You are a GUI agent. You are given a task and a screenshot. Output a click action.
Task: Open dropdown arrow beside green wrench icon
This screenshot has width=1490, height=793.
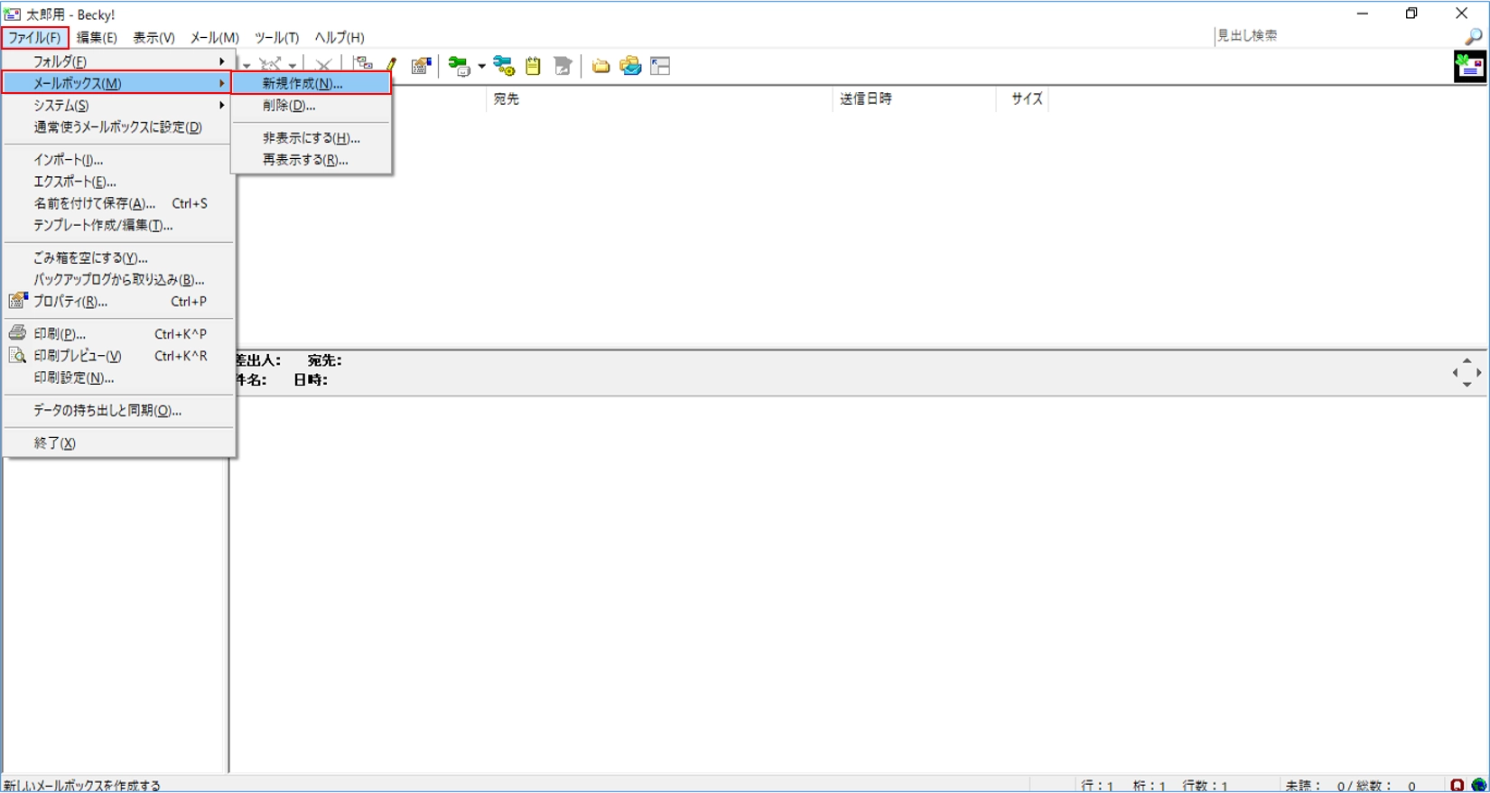point(481,66)
